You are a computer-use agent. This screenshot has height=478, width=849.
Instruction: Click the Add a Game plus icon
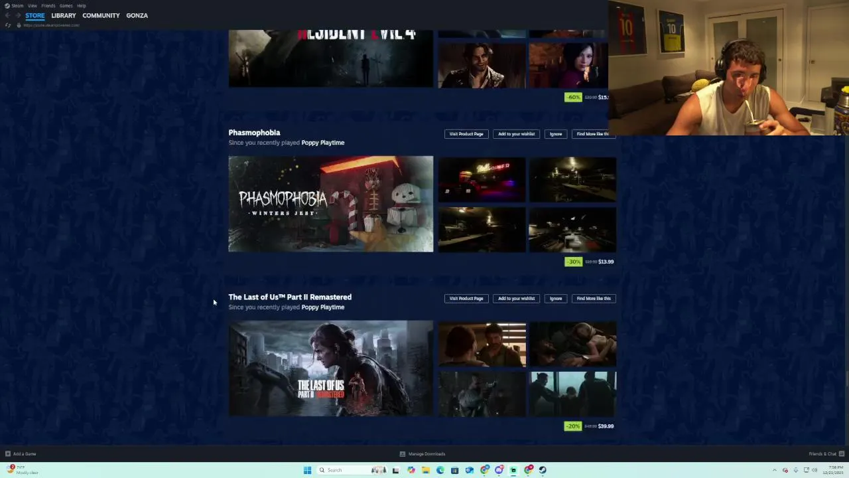(x=8, y=454)
